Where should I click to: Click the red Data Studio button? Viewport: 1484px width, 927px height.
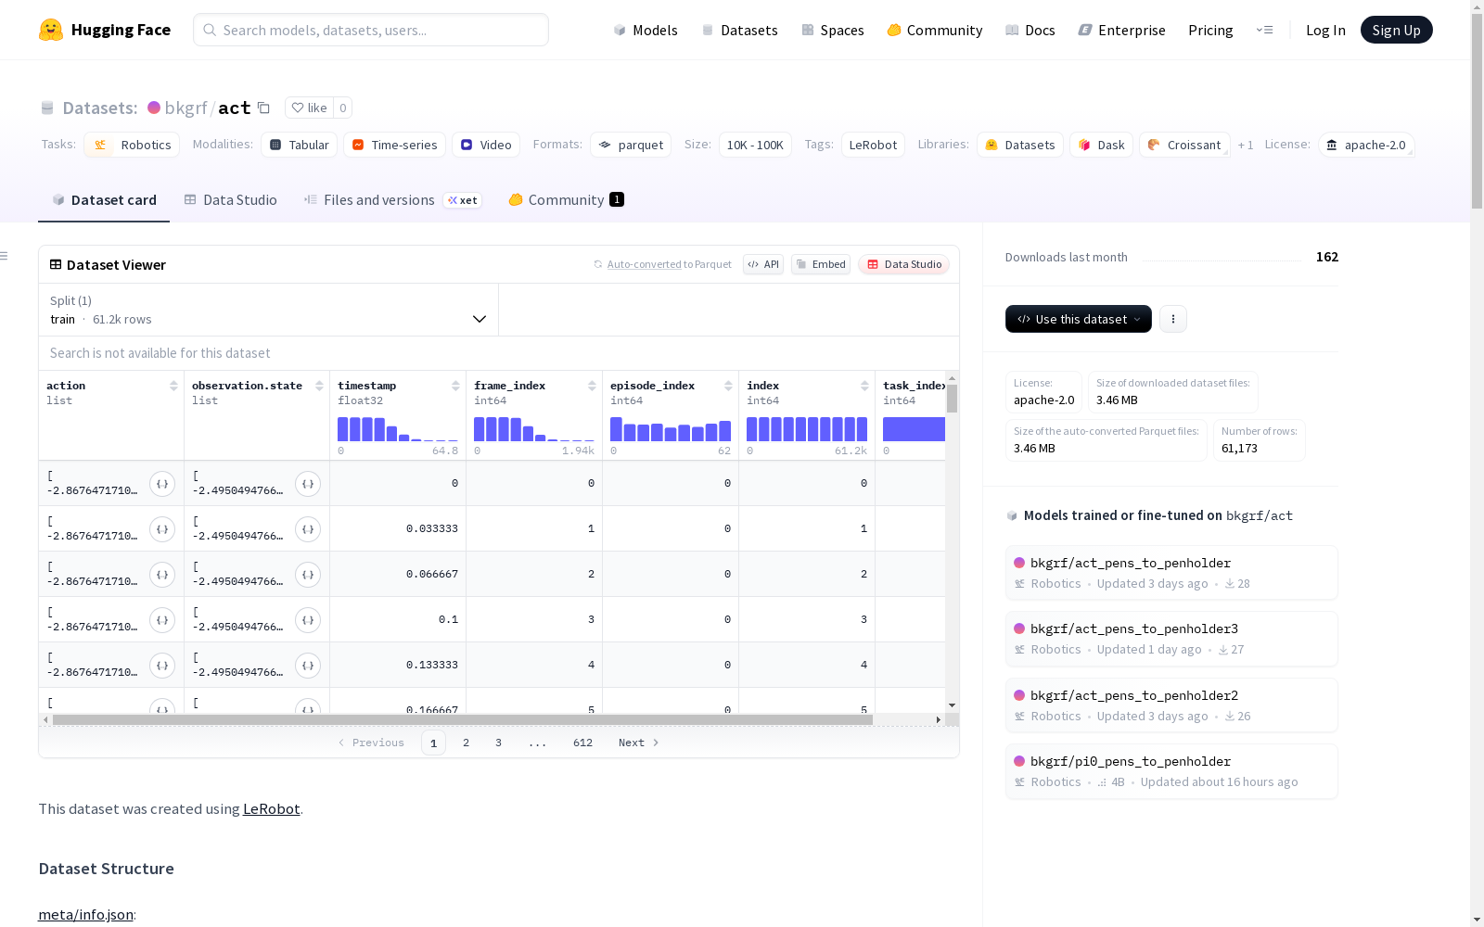pyautogui.click(x=903, y=264)
